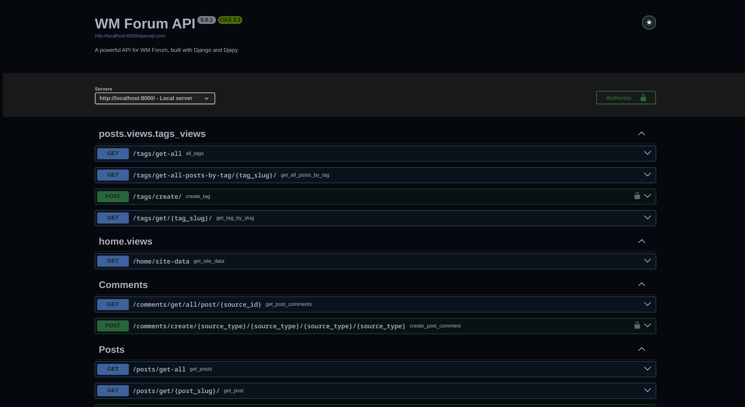Expand the /tags/get-all endpoint chevron
The height and width of the screenshot is (407, 745).
pos(647,153)
